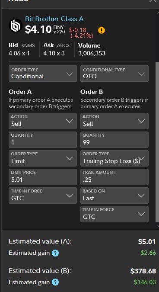
Task: Click the Bit Brother Class A link
Action: point(54,19)
